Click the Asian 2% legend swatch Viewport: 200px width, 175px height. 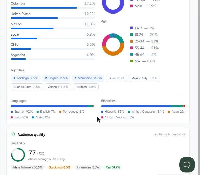tap(169, 112)
